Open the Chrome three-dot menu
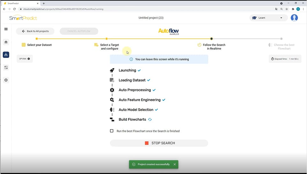 pyautogui.click(x=303, y=9)
